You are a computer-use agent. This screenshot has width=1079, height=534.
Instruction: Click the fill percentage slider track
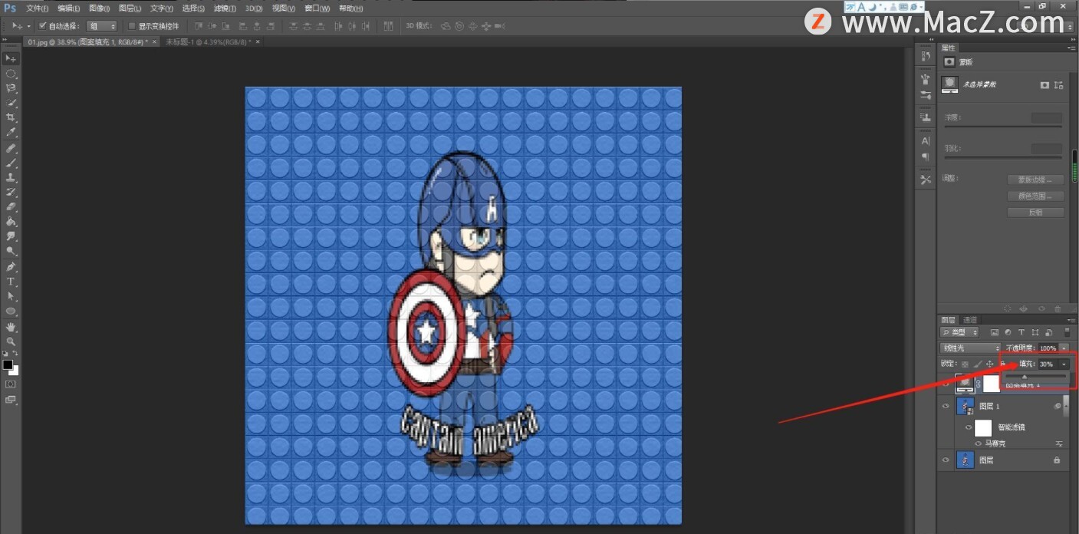point(1035,377)
